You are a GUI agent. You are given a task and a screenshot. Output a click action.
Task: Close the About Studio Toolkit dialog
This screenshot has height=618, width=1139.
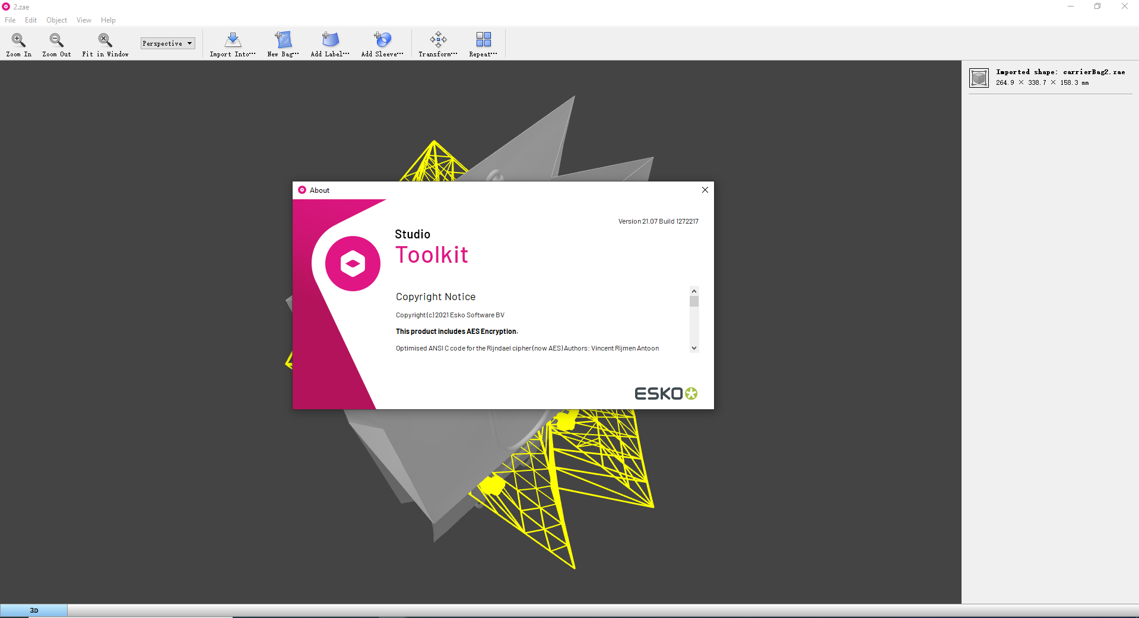coord(705,190)
